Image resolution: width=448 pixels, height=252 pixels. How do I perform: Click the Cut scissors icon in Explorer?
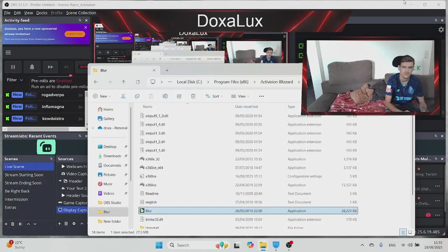tap(123, 96)
